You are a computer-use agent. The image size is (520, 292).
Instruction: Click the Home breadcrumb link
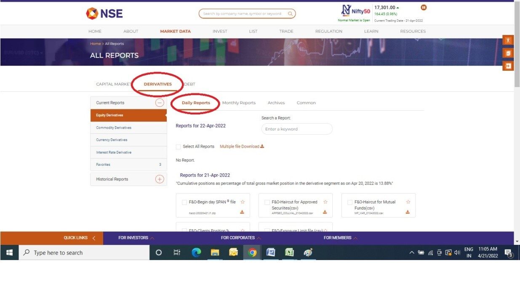[x=95, y=44]
